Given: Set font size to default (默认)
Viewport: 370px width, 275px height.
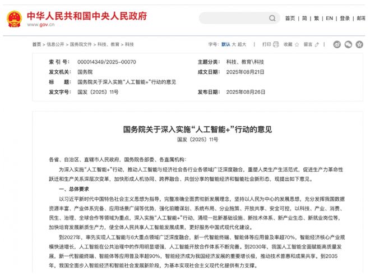Looking at the screenshot, I should (226, 44).
